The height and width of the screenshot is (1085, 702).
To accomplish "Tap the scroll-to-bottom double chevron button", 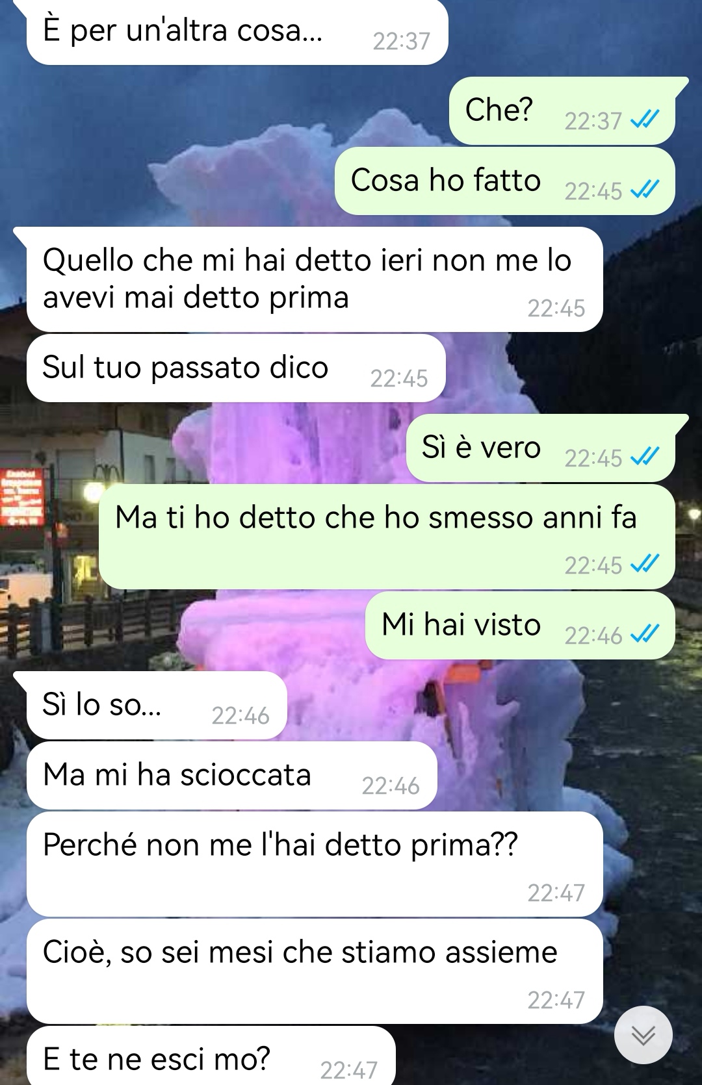I will point(643,1035).
